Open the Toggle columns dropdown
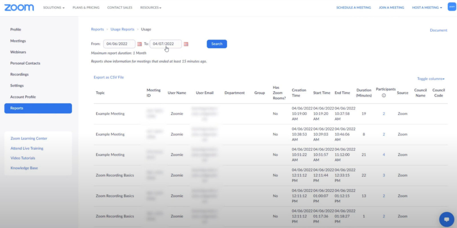Viewport: 457px width, 228px height. click(431, 79)
